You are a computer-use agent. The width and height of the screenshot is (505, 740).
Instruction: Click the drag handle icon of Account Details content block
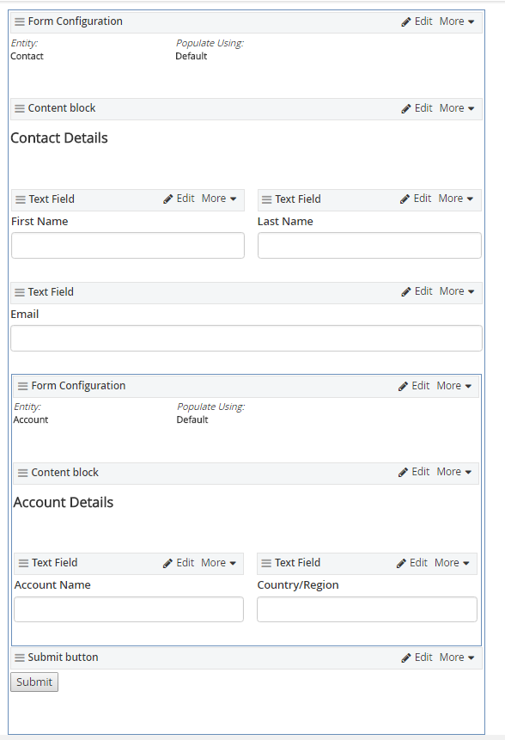22,473
